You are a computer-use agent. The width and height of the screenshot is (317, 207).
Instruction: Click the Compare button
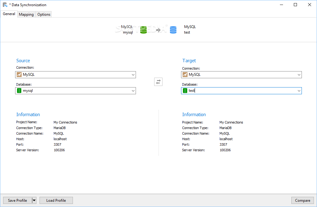tap(303, 200)
